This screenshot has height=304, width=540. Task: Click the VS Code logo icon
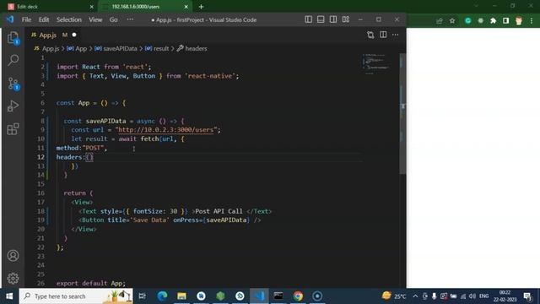pos(10,19)
